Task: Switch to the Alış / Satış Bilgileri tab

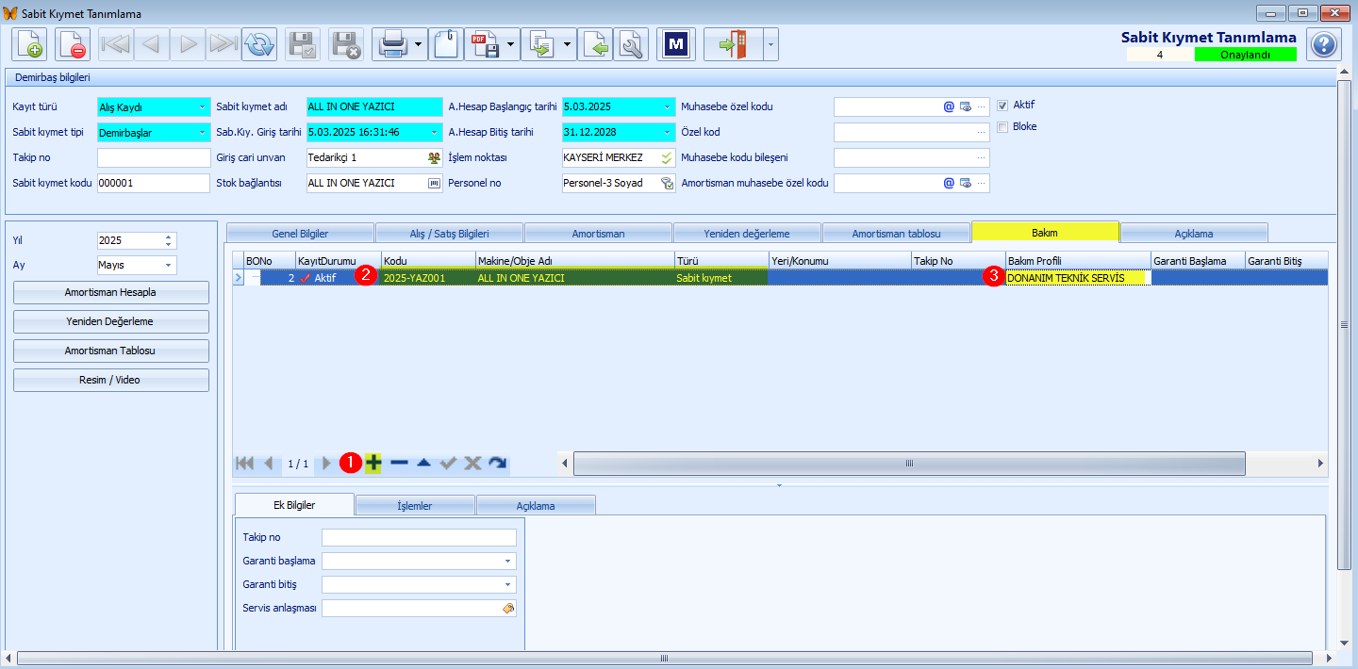Action: [x=449, y=233]
